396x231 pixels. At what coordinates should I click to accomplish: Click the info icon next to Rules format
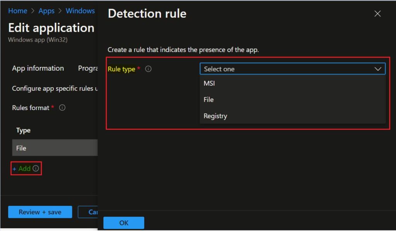pos(62,107)
